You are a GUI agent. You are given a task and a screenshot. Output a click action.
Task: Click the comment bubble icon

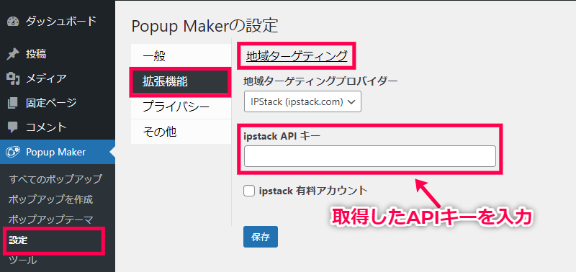[13, 127]
